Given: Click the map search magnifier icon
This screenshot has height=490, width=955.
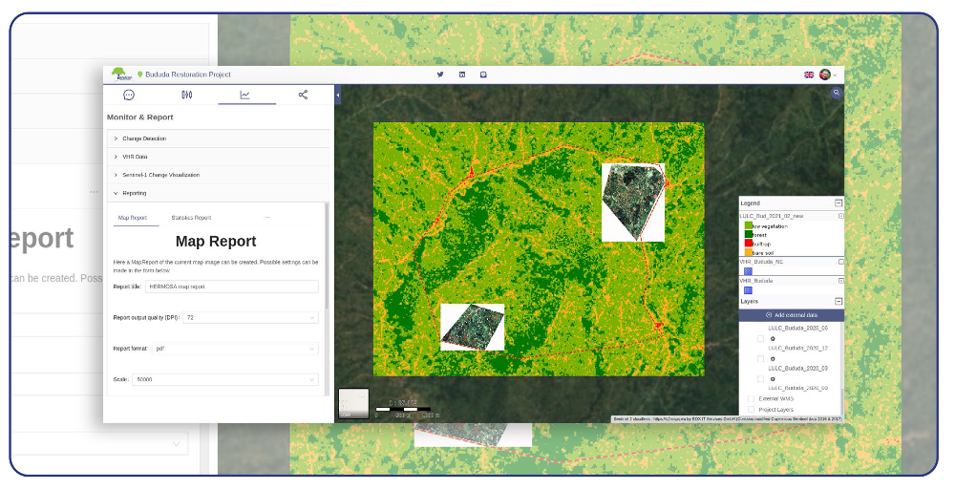Looking at the screenshot, I should tap(837, 94).
